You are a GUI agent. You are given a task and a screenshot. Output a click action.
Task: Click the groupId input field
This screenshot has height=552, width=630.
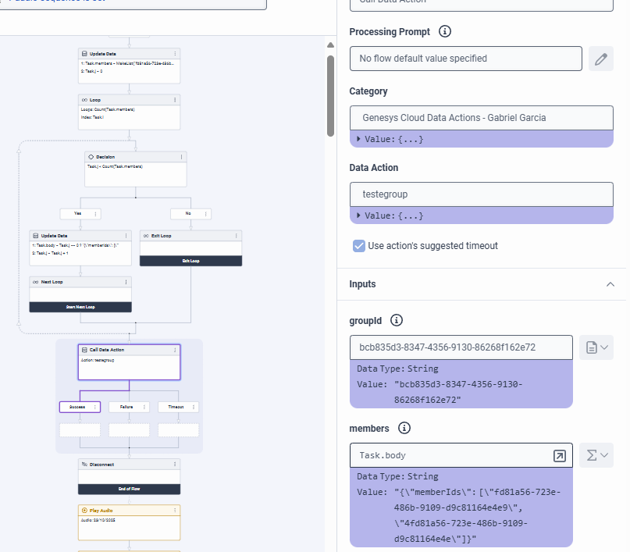point(461,347)
